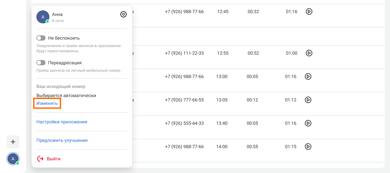Play the recording for the 13:05 call

(x=308, y=100)
